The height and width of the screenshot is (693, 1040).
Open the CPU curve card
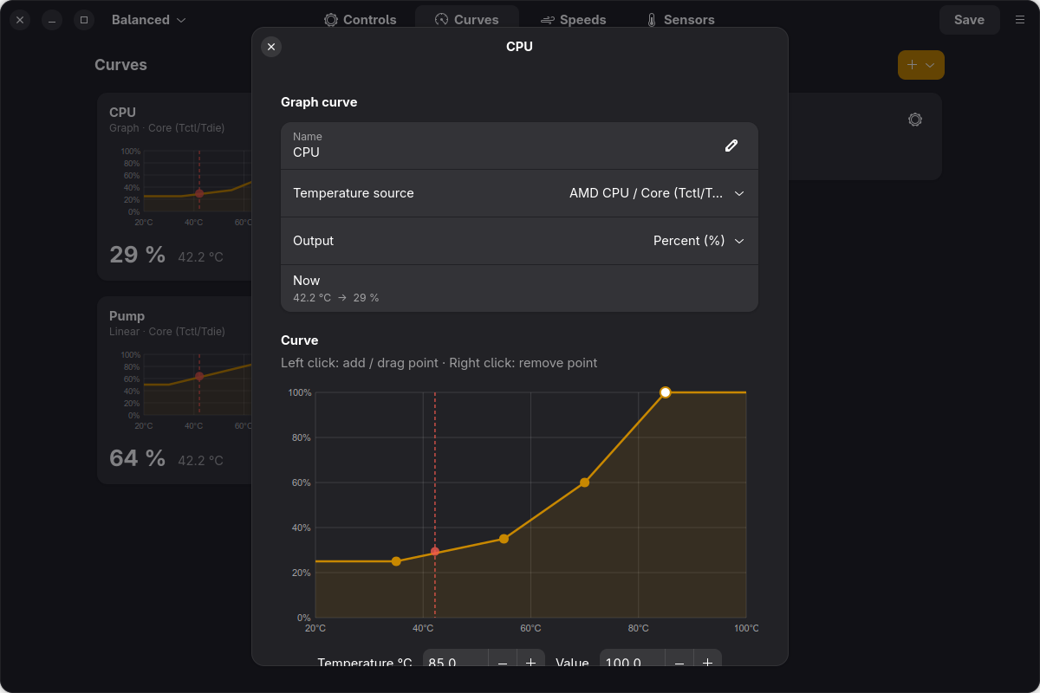175,186
